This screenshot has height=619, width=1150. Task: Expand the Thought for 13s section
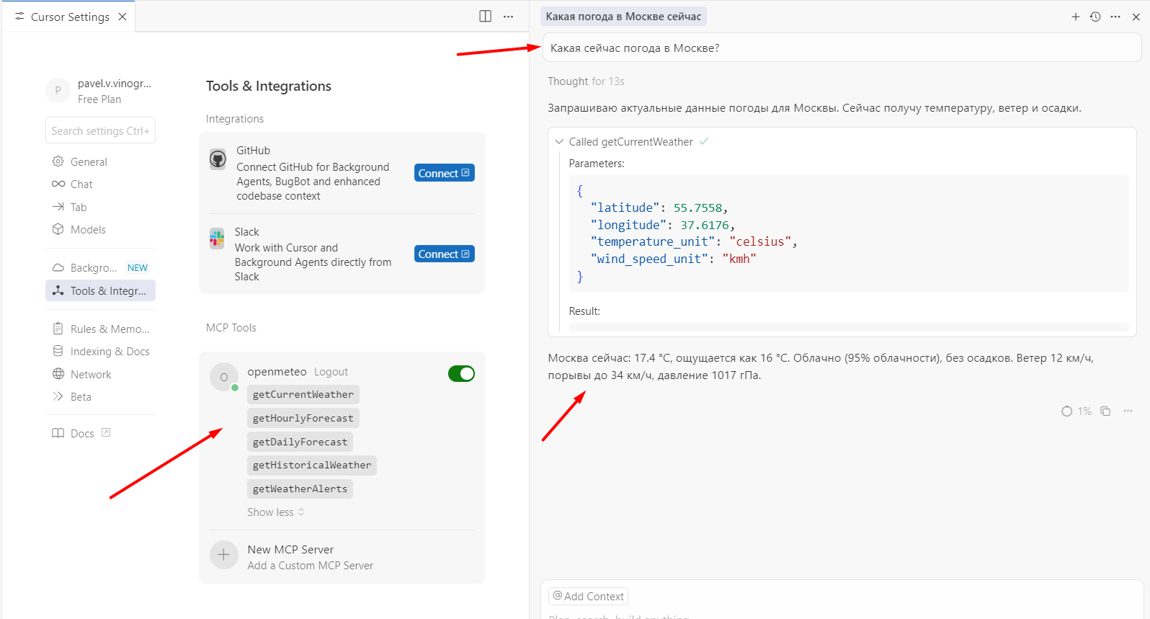tap(586, 81)
